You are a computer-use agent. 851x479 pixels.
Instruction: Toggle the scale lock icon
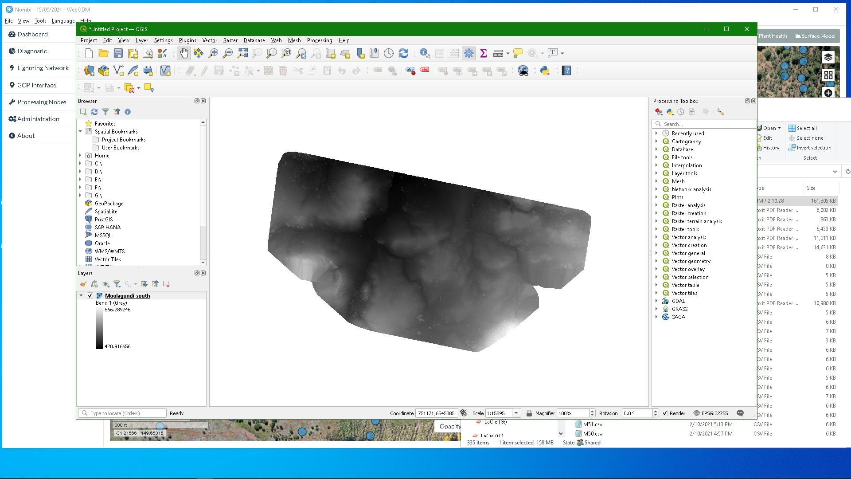coord(529,413)
